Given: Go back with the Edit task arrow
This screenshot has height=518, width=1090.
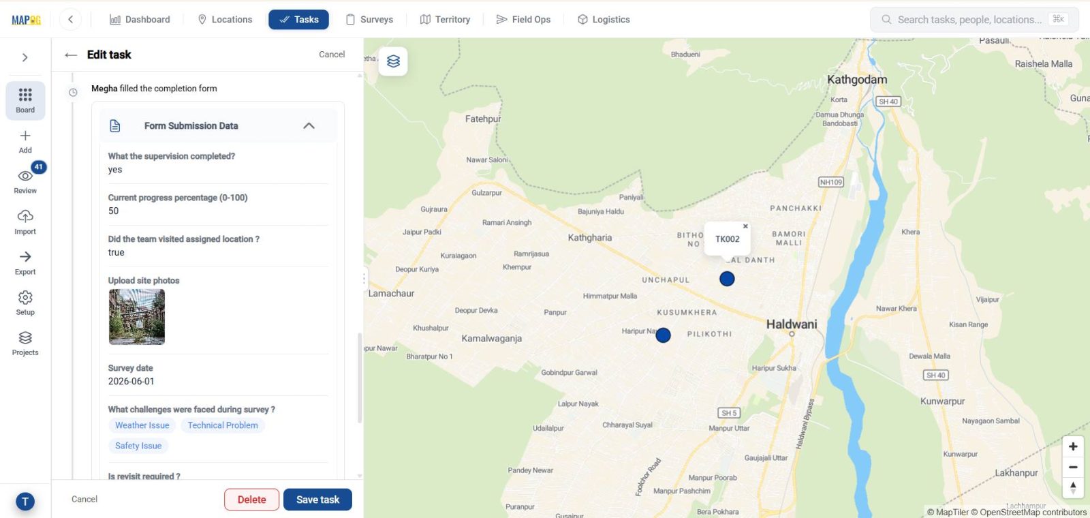Looking at the screenshot, I should 71,55.
